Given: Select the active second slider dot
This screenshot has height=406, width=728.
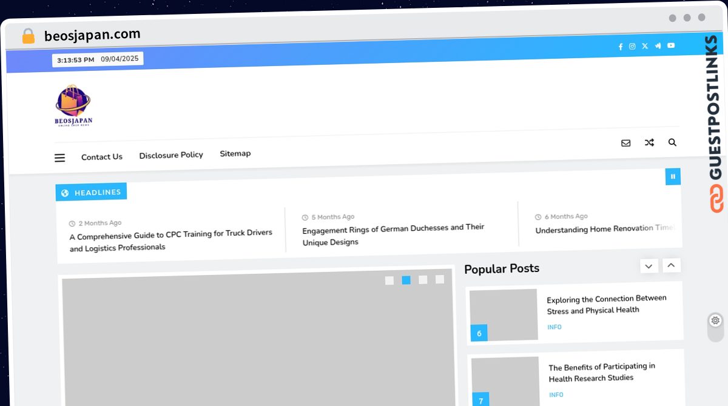Looking at the screenshot, I should [x=406, y=280].
